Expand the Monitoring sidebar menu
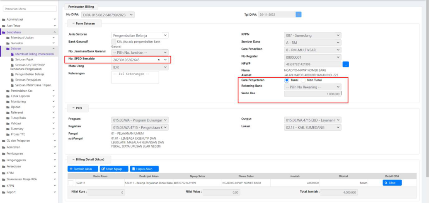The height and width of the screenshot is (203, 429). 18,101
